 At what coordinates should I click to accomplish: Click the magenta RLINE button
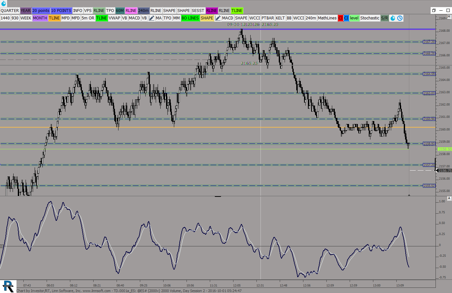tap(212, 11)
